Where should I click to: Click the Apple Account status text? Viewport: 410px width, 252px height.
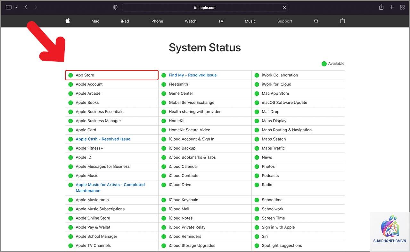point(89,84)
